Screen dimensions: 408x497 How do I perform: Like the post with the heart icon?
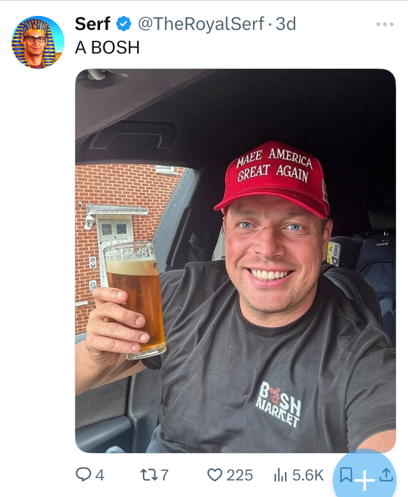click(215, 475)
